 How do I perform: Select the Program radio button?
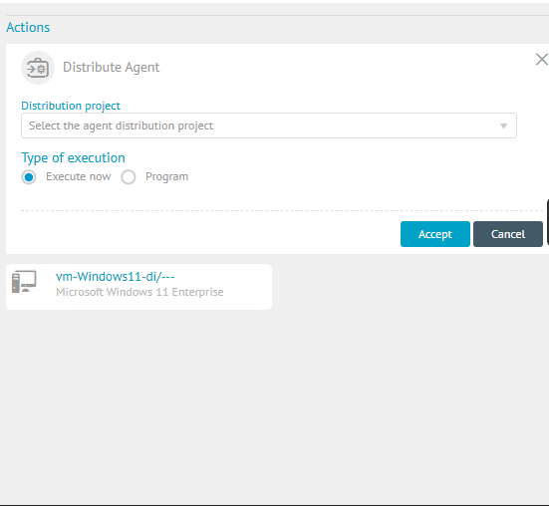pyautogui.click(x=129, y=177)
